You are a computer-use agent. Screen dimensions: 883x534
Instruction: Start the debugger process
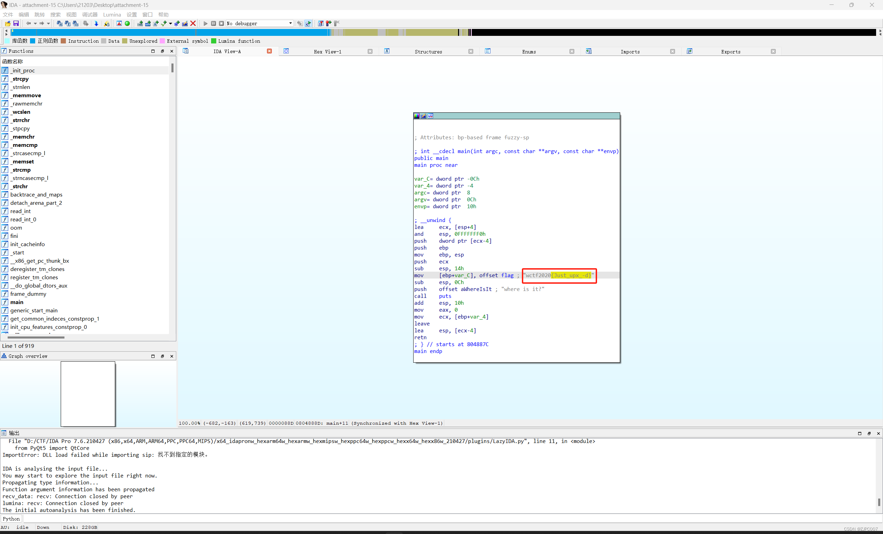point(205,23)
